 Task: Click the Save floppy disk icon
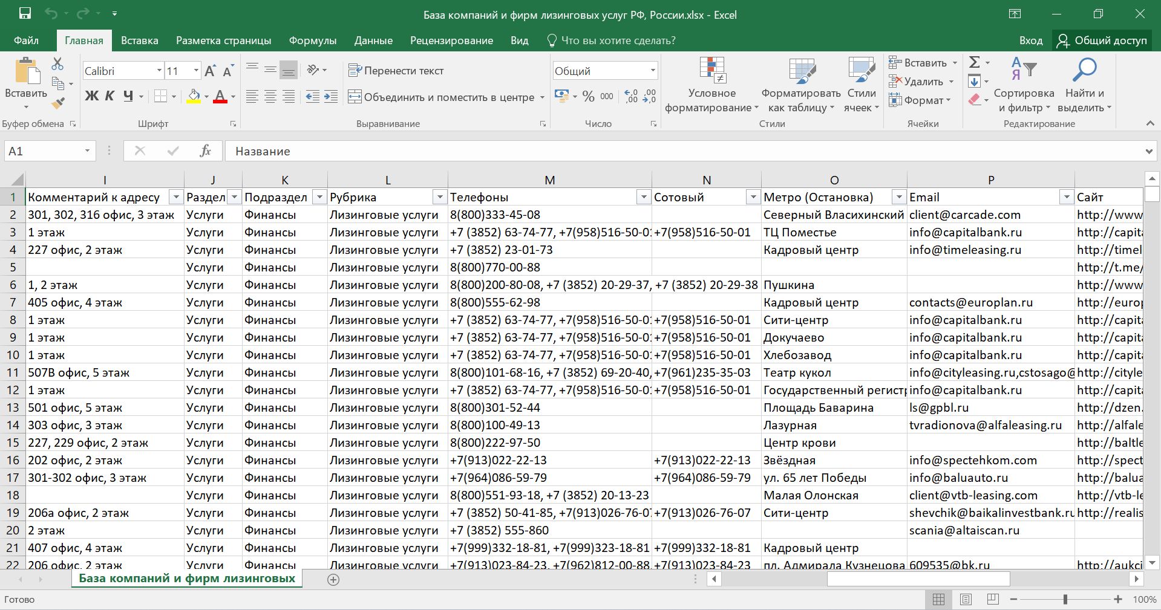tap(25, 14)
